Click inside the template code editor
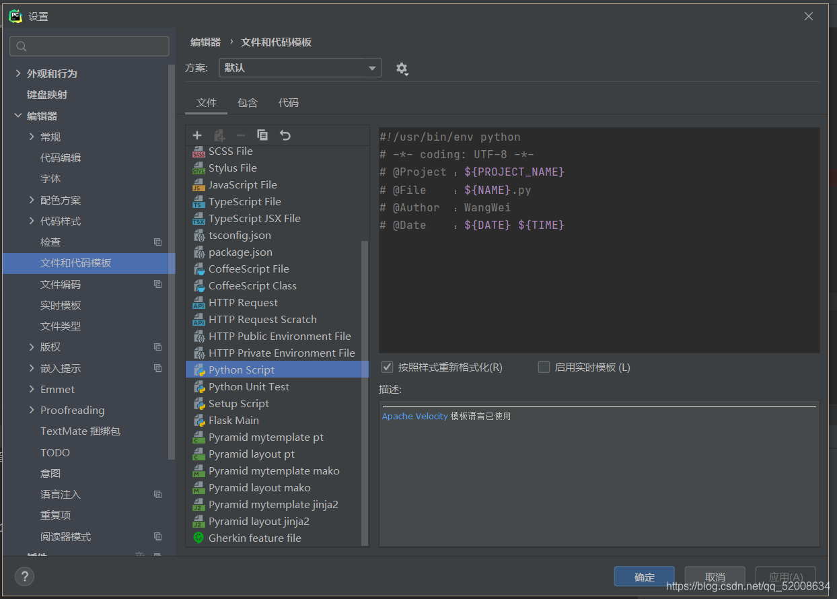 pyautogui.click(x=599, y=240)
